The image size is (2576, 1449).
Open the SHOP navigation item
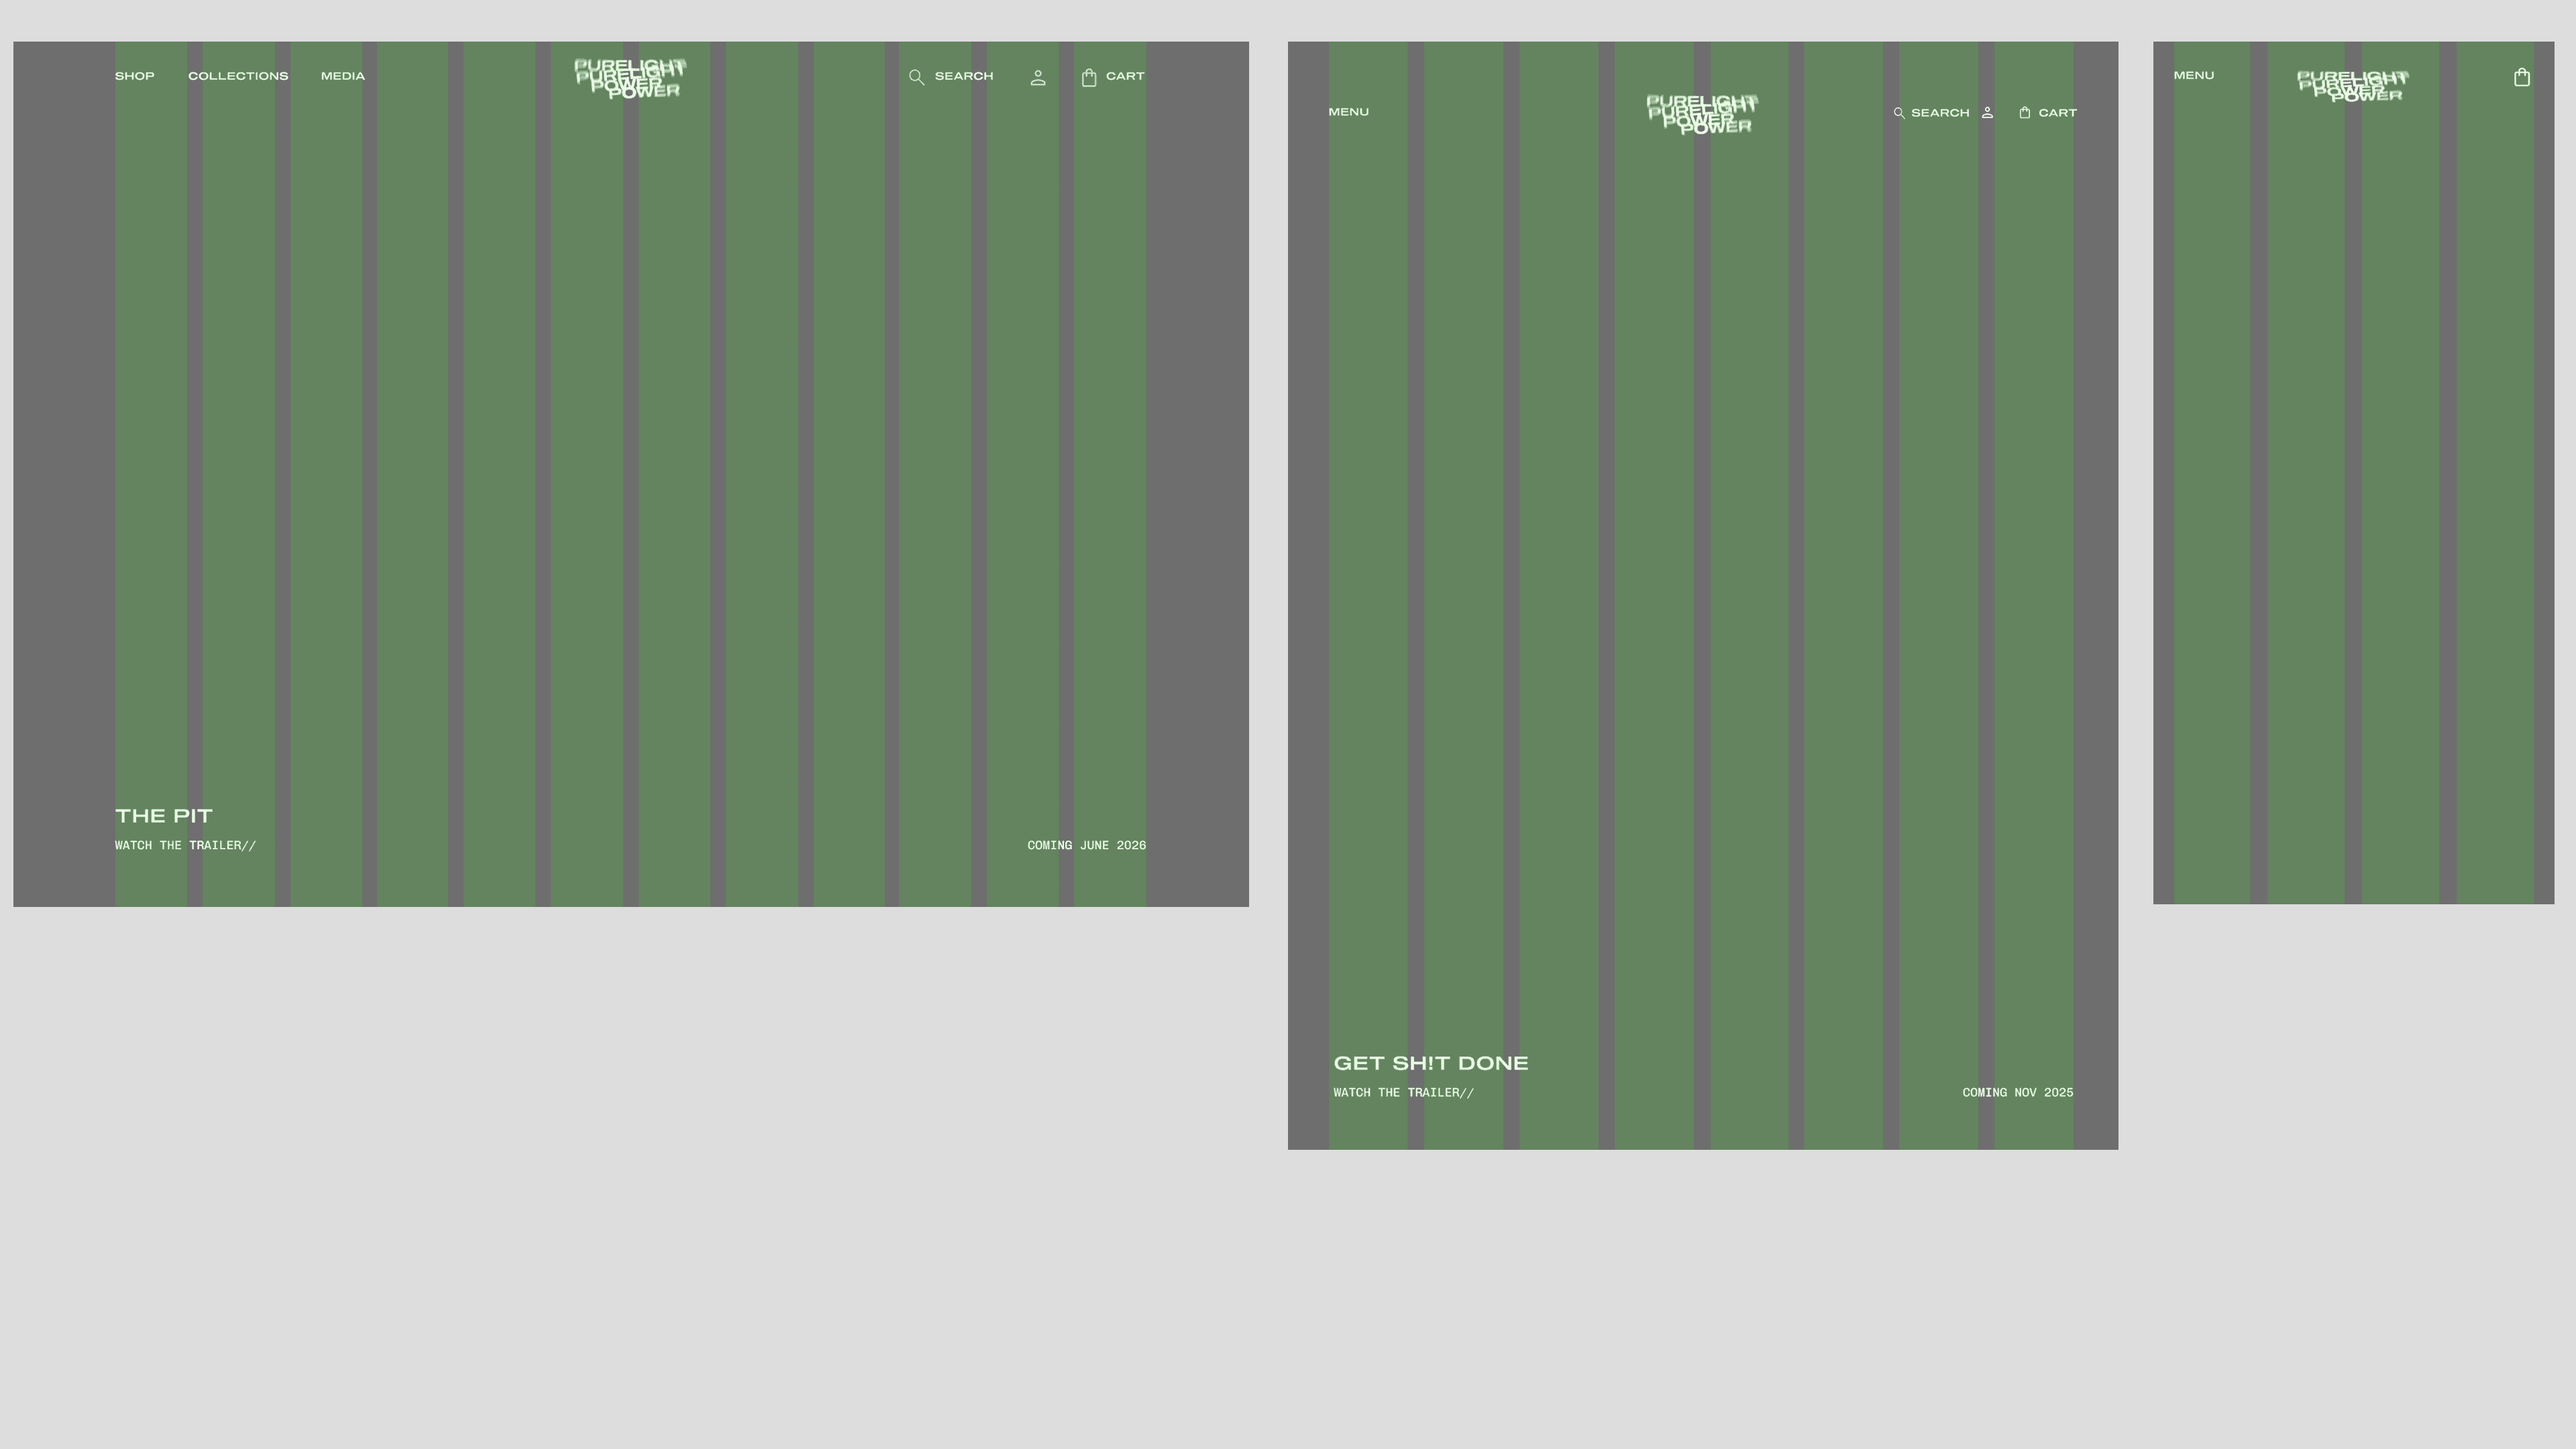[x=134, y=76]
